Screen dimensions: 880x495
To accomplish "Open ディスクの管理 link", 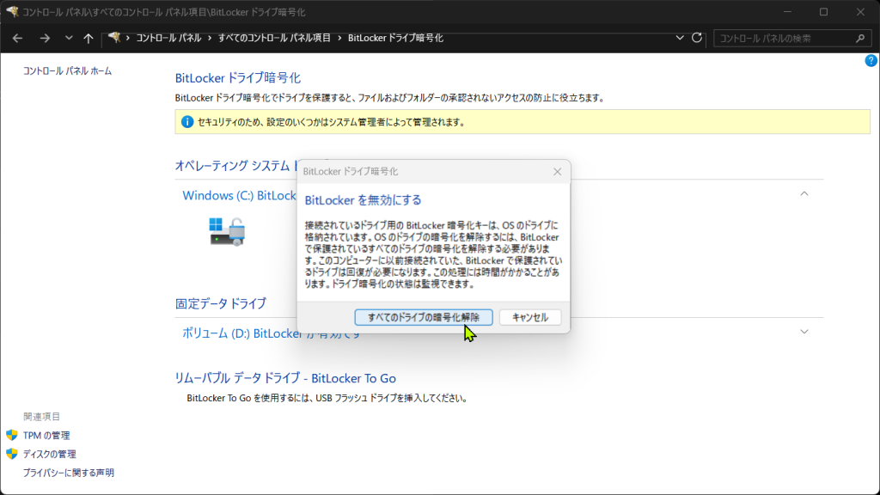I will (x=49, y=454).
